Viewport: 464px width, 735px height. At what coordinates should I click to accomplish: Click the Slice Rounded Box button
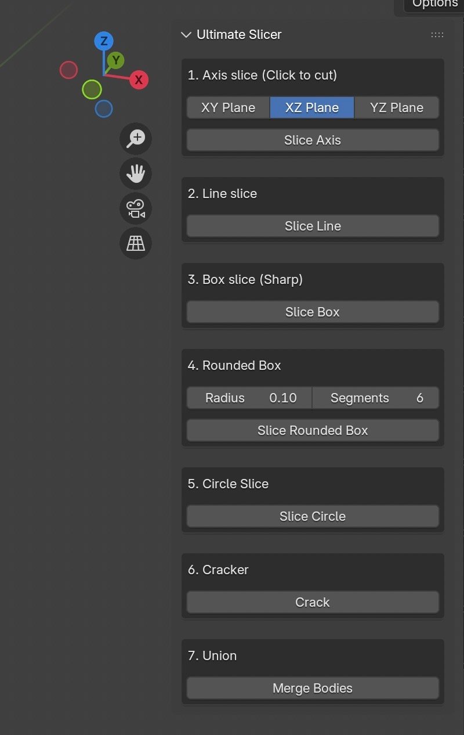[x=313, y=430]
